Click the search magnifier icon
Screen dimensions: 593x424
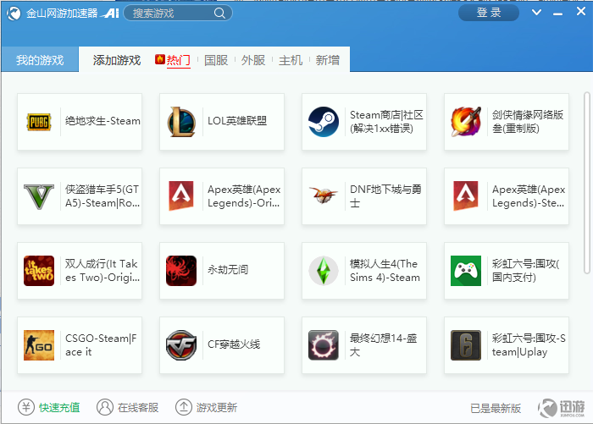click(219, 14)
